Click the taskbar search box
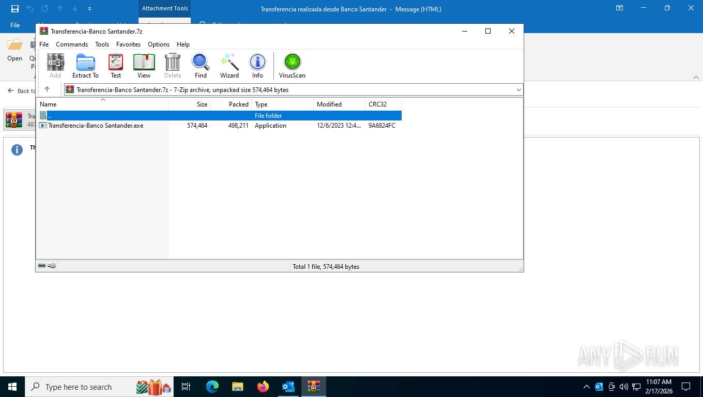Viewport: 703px width, 397px height. click(100, 387)
